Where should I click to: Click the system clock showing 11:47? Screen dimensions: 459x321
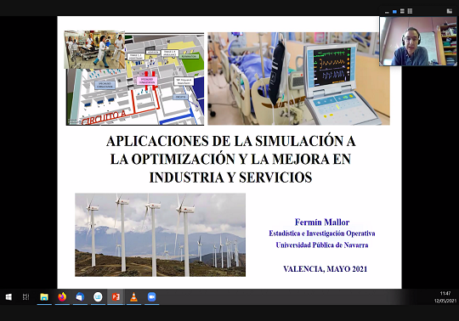point(445,294)
